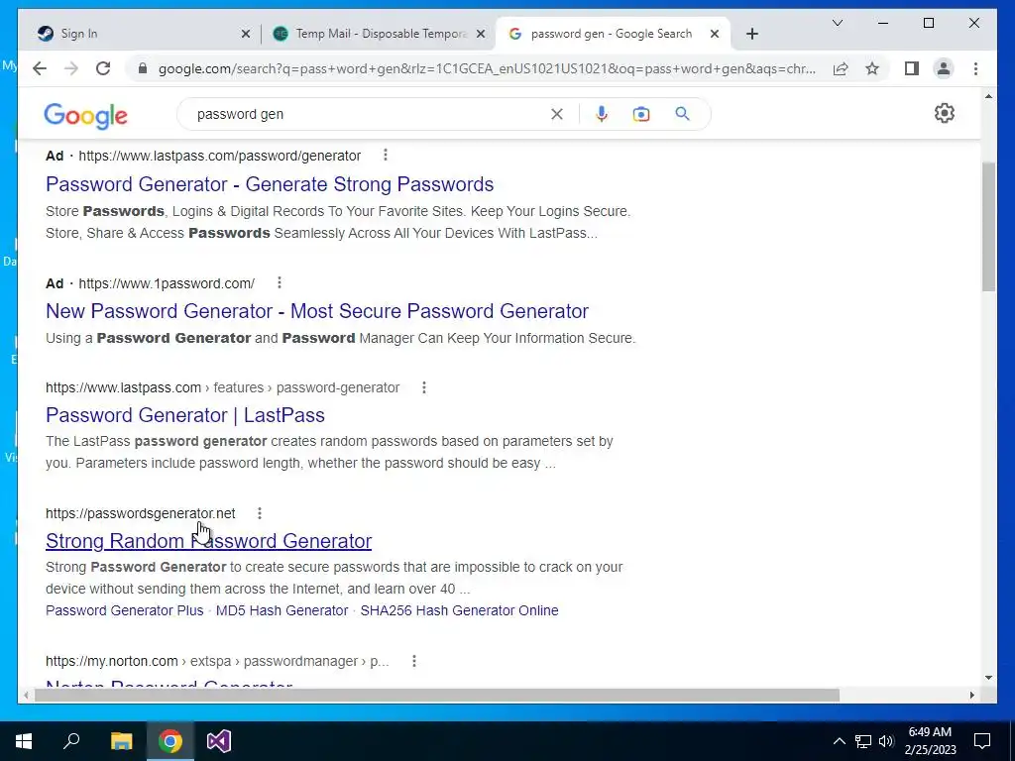Switch to the Temp Mail tab
This screenshot has width=1015, height=761.
(378, 34)
